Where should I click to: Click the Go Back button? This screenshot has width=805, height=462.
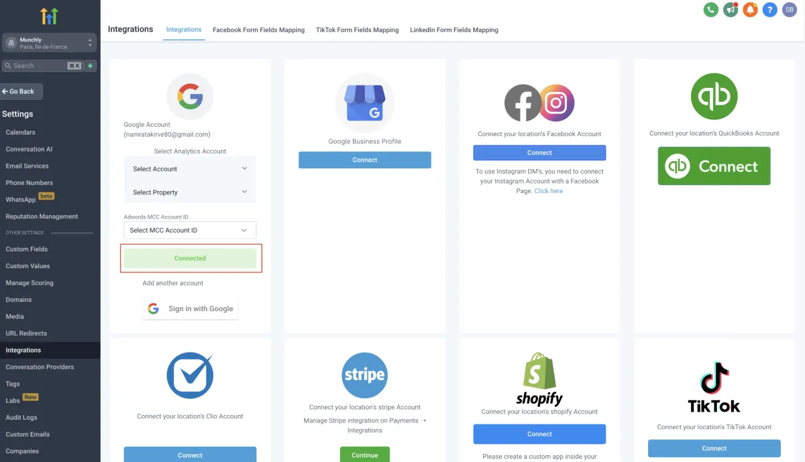(21, 91)
